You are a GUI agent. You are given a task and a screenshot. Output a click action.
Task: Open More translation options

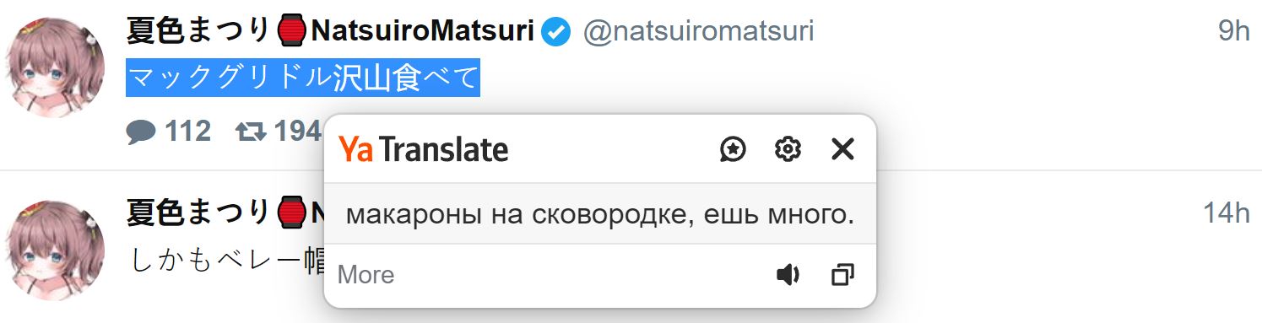click(x=366, y=275)
